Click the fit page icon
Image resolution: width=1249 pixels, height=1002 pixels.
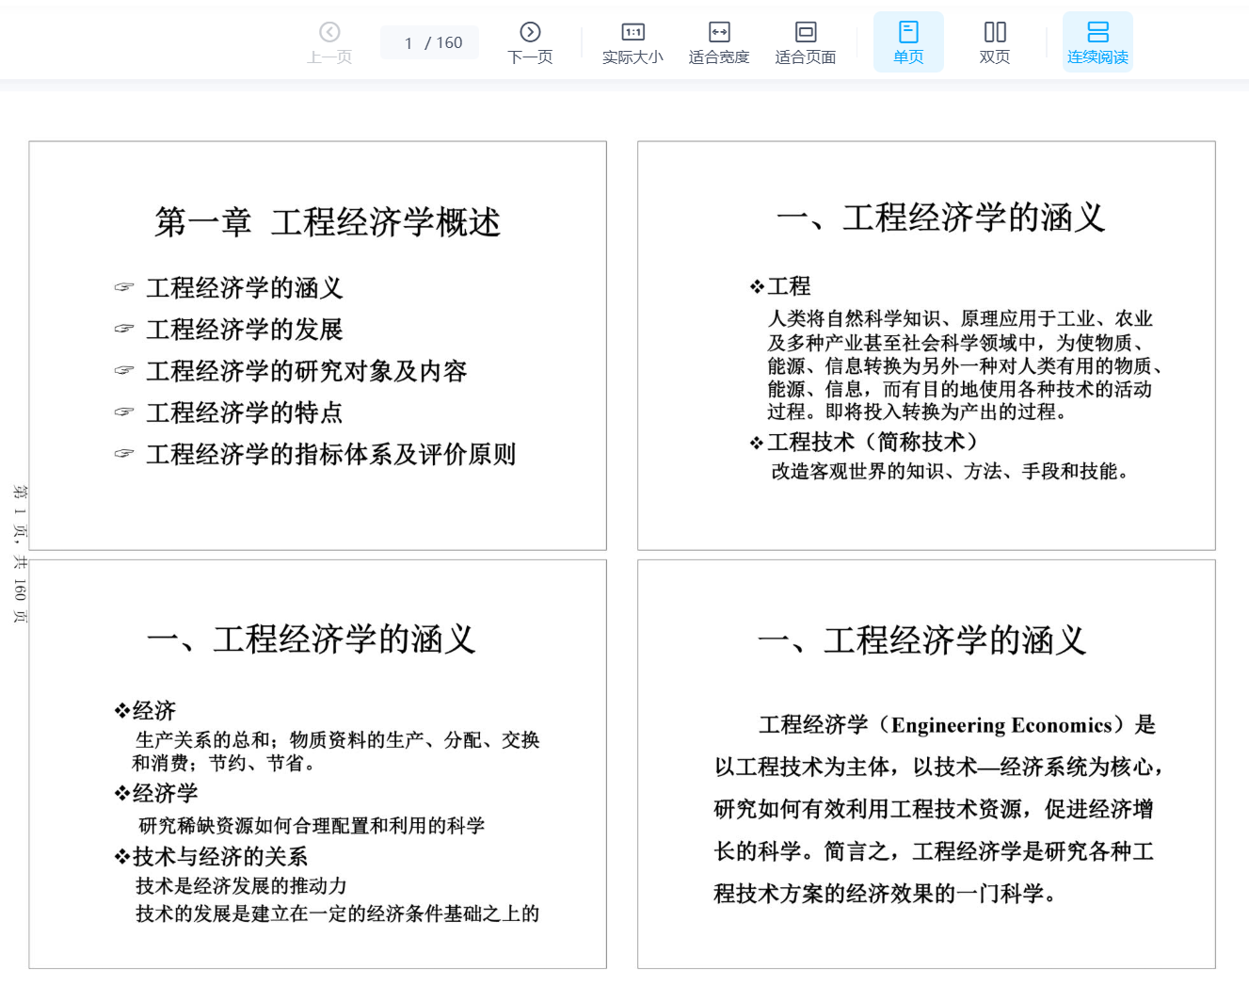(x=806, y=32)
